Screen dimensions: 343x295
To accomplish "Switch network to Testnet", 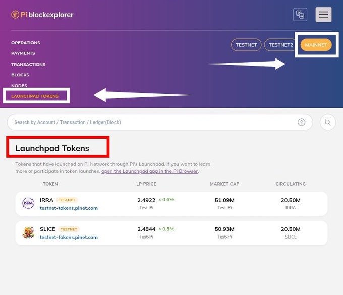I will pyautogui.click(x=246, y=45).
